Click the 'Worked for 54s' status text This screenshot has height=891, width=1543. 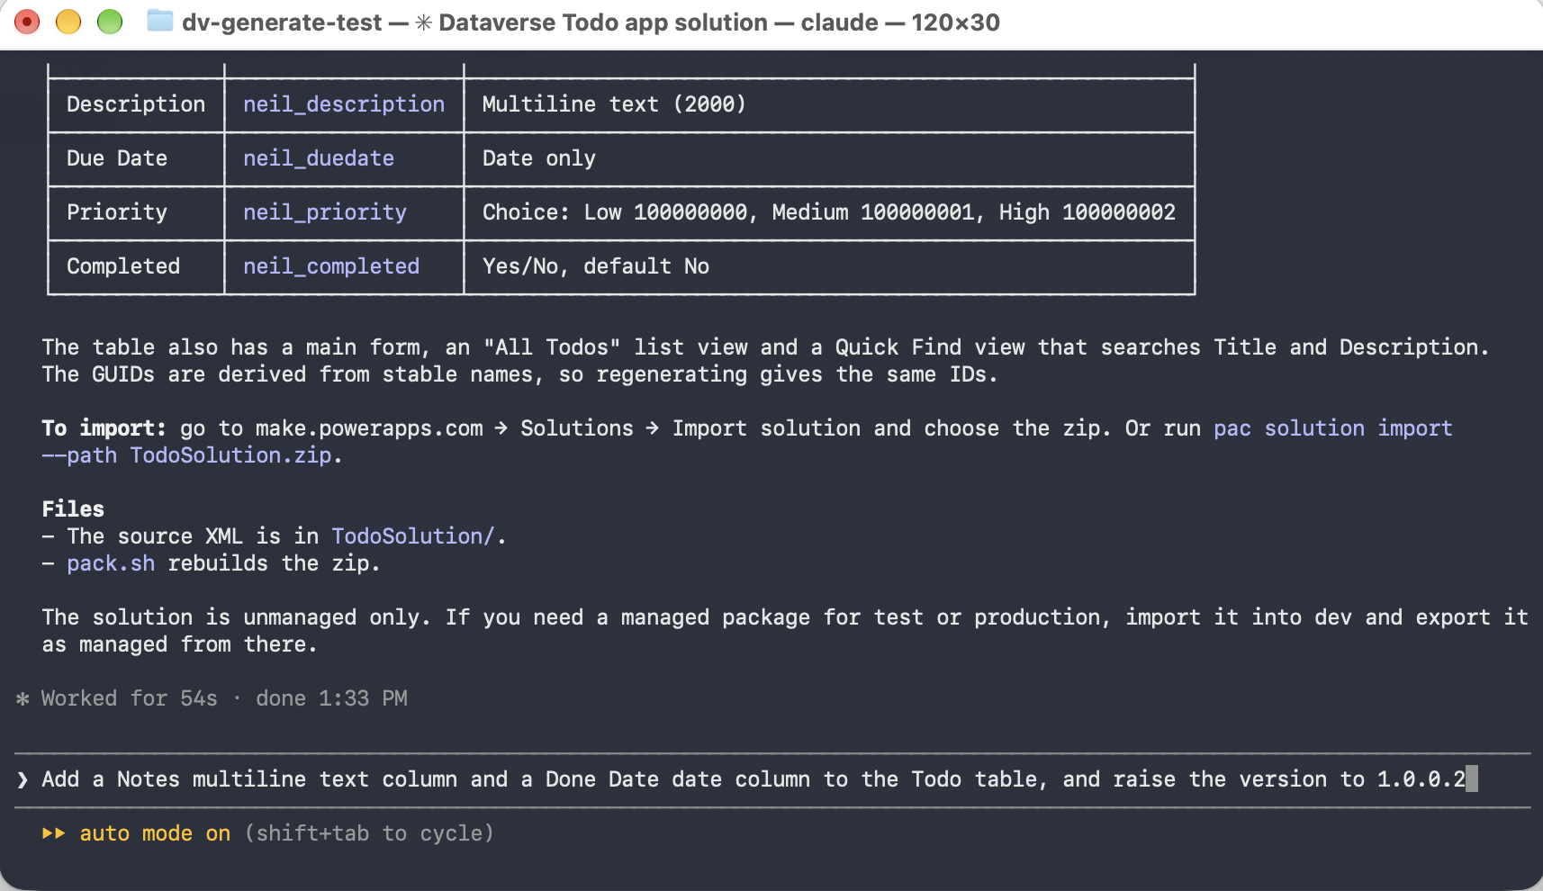coord(130,698)
